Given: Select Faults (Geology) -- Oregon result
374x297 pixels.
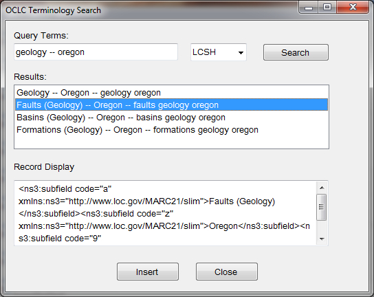Looking at the screenshot, I should (x=171, y=105).
